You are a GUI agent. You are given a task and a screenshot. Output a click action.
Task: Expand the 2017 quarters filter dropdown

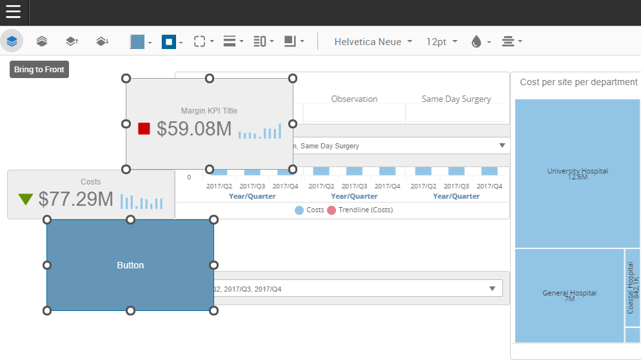tap(493, 288)
